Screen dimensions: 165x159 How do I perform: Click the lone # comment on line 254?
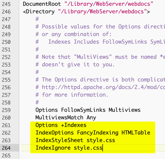tap(37, 72)
